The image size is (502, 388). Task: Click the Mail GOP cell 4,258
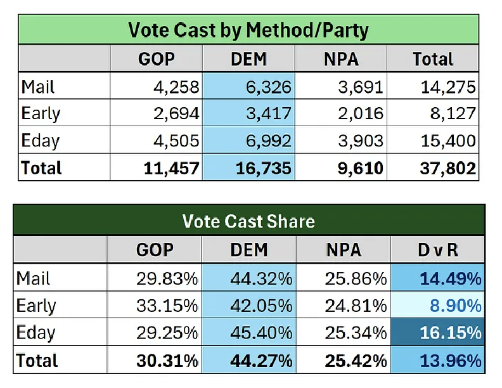[172, 87]
